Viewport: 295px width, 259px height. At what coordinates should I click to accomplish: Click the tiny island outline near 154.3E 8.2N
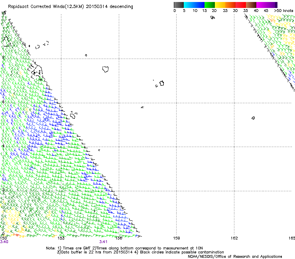point(86,55)
